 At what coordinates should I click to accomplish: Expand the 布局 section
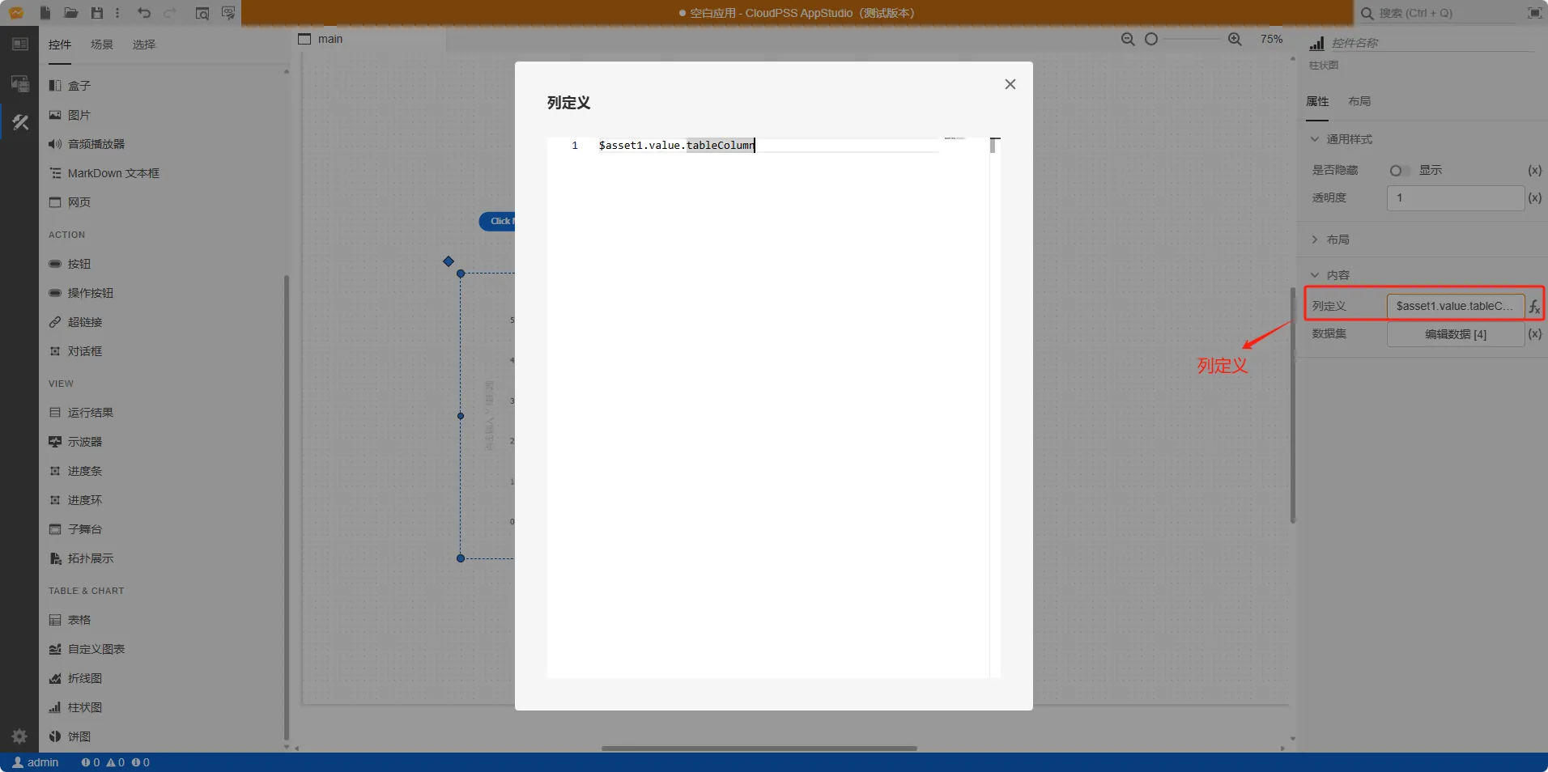click(x=1329, y=240)
